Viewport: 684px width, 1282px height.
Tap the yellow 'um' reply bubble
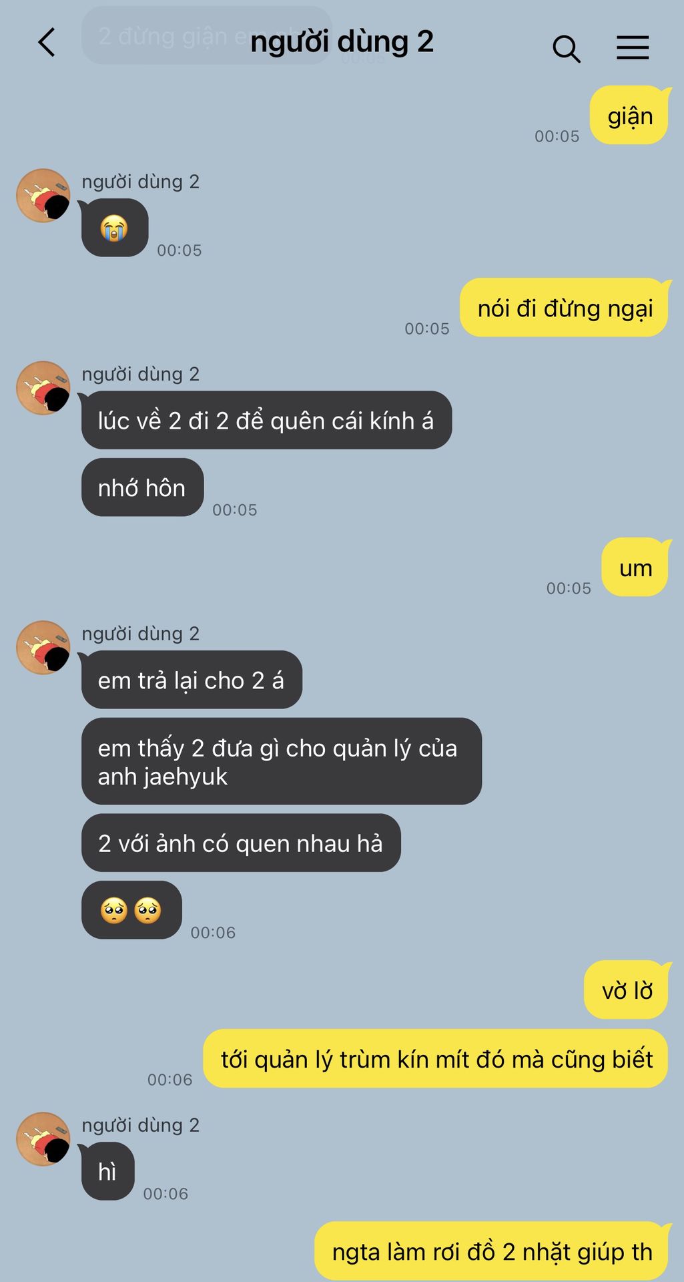[x=635, y=567]
